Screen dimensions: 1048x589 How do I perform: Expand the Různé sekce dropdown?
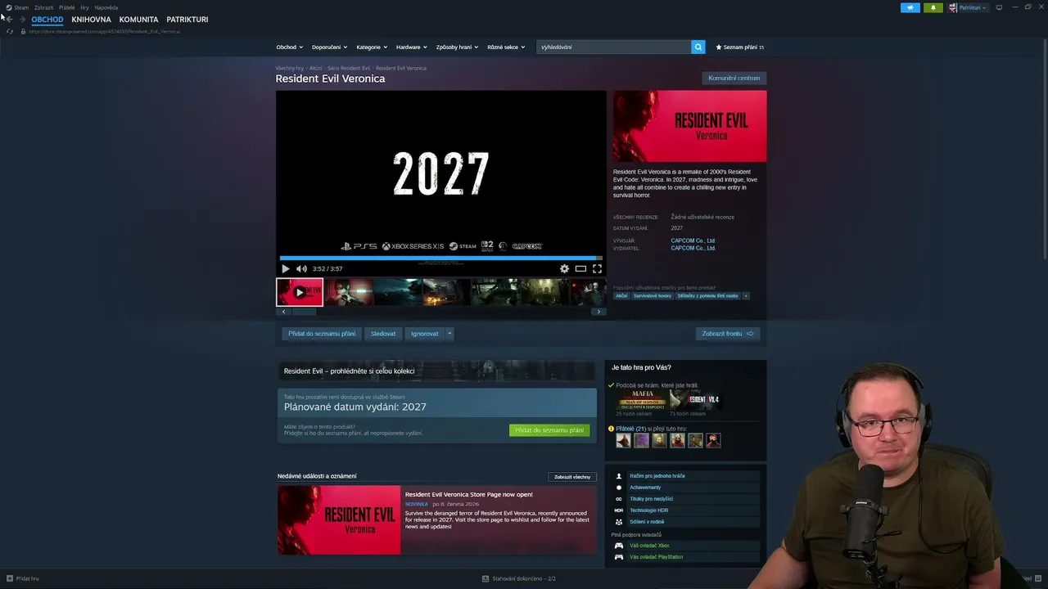tap(506, 47)
